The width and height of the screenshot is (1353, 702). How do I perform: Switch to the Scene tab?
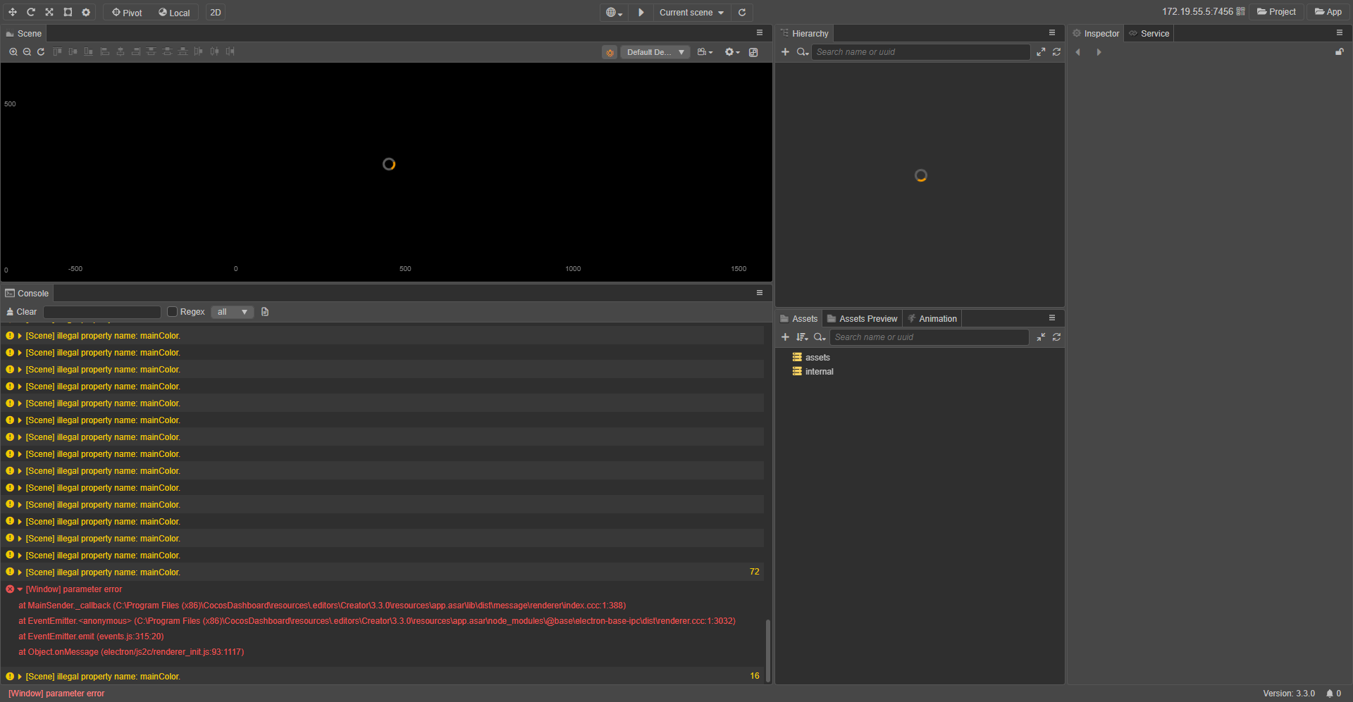[x=24, y=33]
